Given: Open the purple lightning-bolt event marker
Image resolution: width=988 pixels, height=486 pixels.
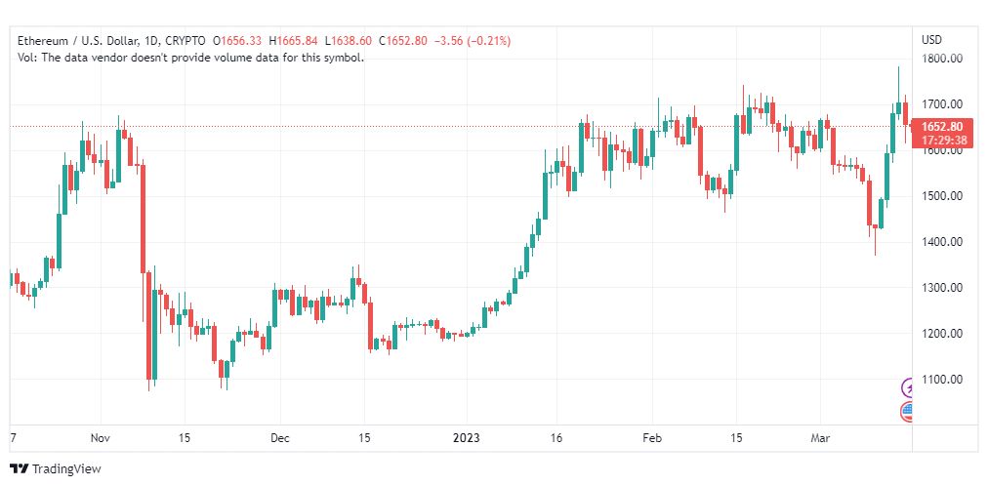Looking at the screenshot, I should point(907,386).
